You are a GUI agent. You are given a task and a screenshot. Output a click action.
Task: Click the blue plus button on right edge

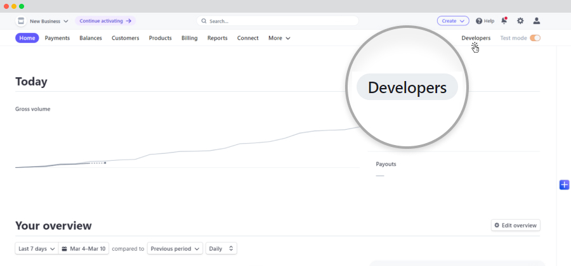point(564,184)
